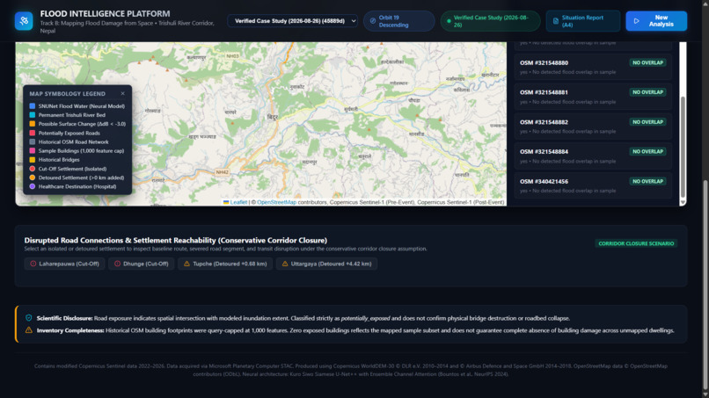
Task: Click NO OVERLAP badge for OSM #340421456
Action: point(647,181)
